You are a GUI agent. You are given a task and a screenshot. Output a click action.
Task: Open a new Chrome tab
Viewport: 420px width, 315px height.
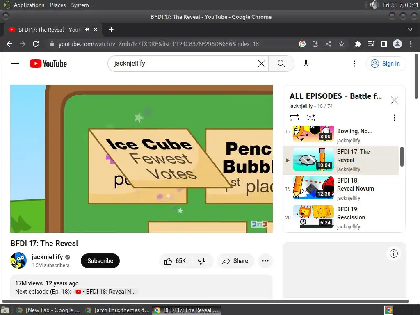tap(111, 30)
